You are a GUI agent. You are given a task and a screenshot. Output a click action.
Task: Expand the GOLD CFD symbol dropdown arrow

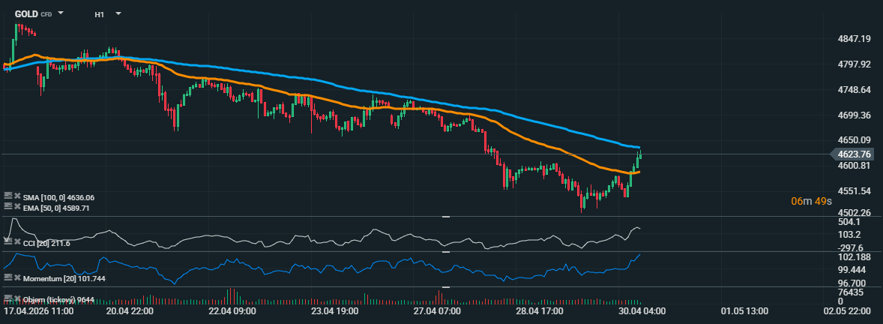[x=61, y=13]
